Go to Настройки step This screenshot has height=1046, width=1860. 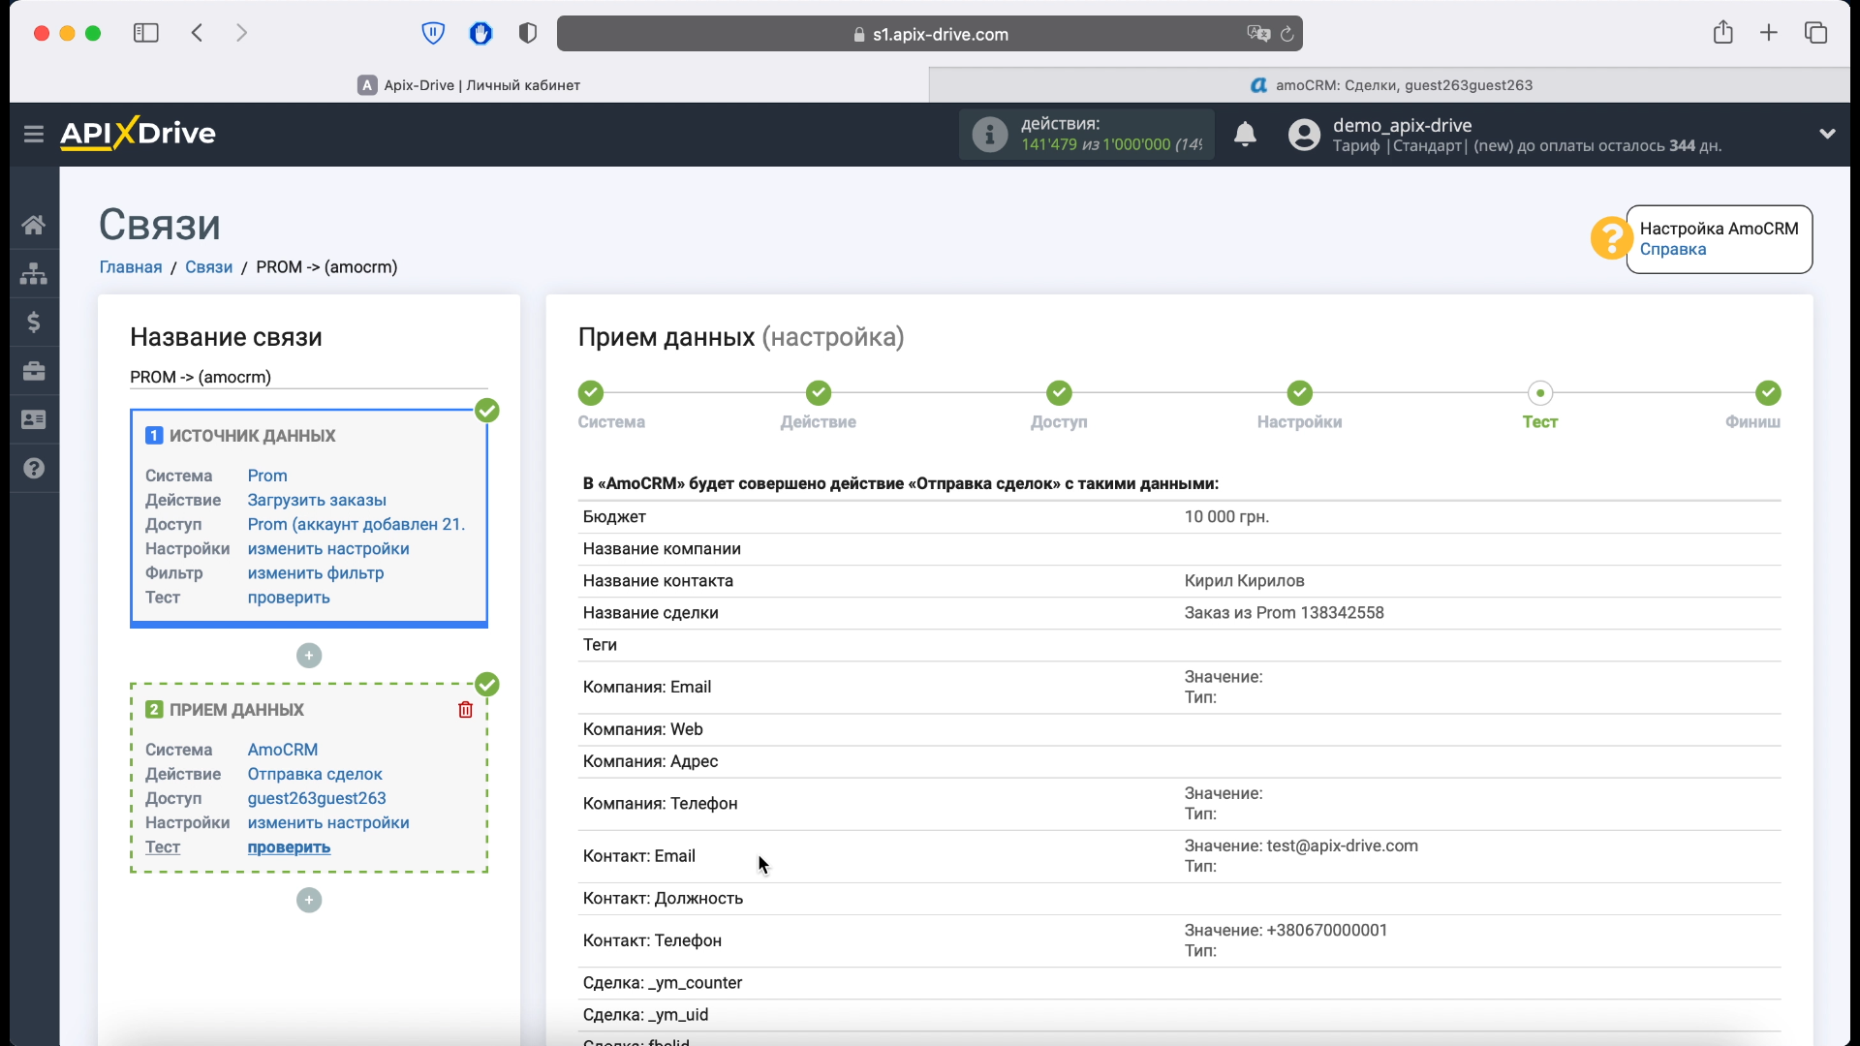click(1299, 393)
